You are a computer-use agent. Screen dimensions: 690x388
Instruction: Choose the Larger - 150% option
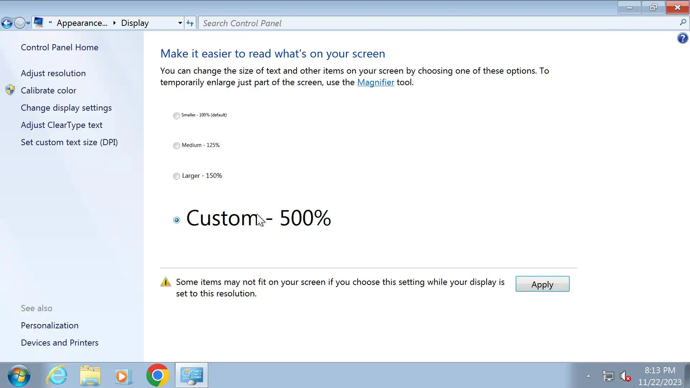(176, 176)
